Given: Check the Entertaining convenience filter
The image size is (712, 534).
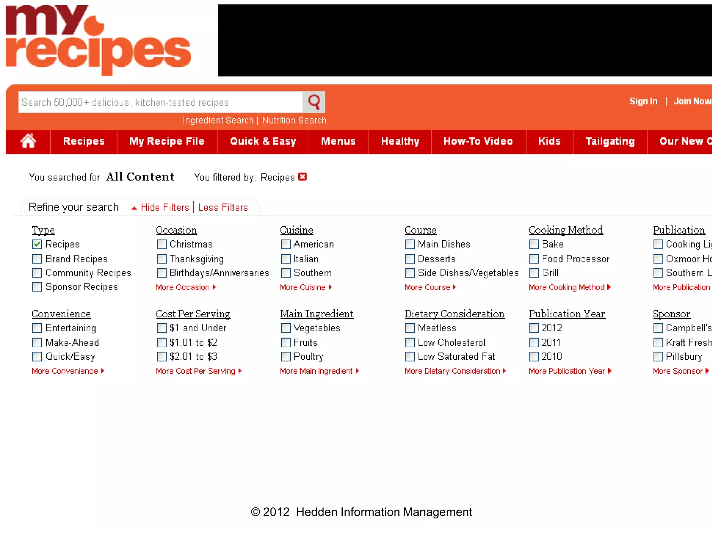Looking at the screenshot, I should pos(37,328).
